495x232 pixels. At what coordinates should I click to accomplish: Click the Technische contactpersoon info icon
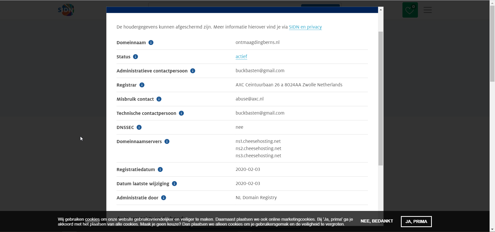[181, 113]
